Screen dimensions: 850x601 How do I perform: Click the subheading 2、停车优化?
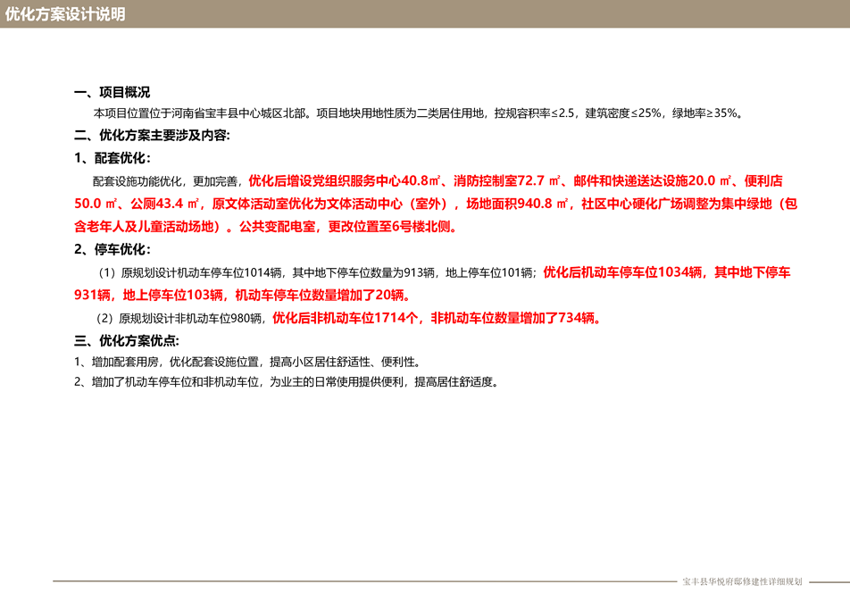112,249
